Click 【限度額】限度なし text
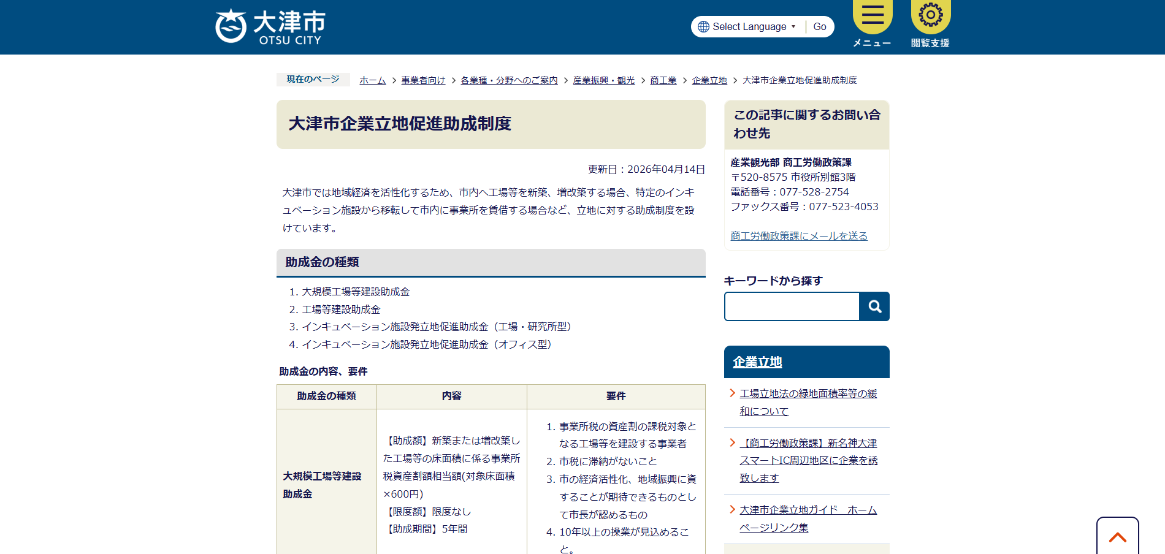The height and width of the screenshot is (554, 1165). click(427, 512)
